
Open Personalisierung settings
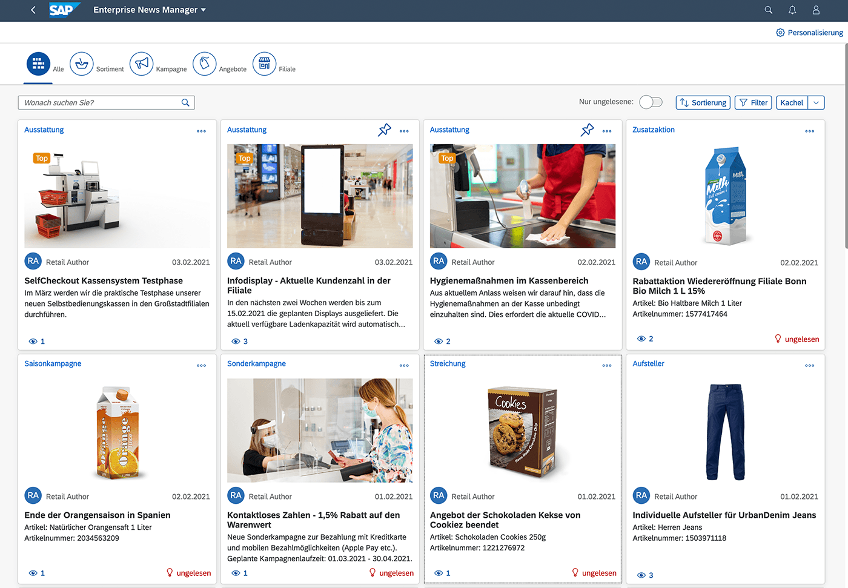coord(809,32)
